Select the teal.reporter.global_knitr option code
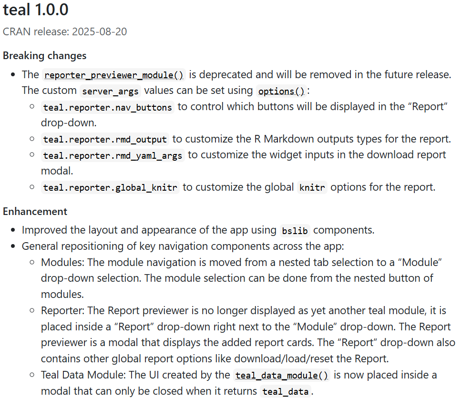This screenshot has width=461, height=399. point(110,187)
